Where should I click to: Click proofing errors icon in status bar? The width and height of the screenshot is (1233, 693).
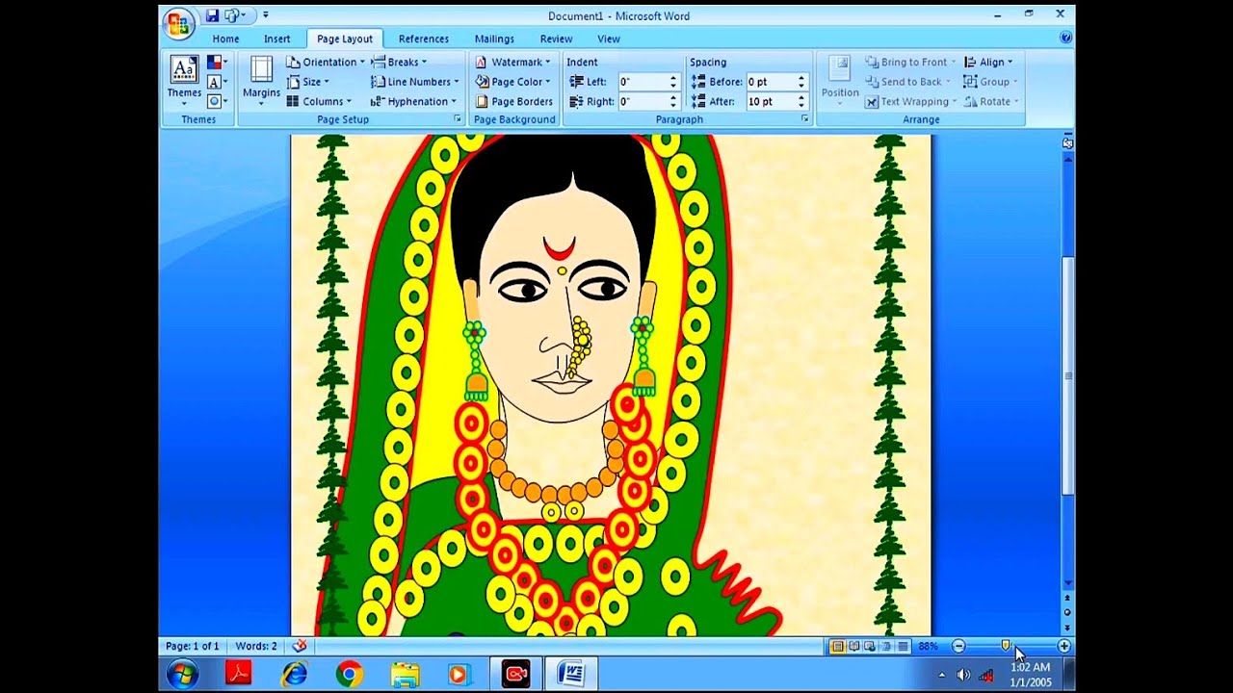pyautogui.click(x=300, y=646)
